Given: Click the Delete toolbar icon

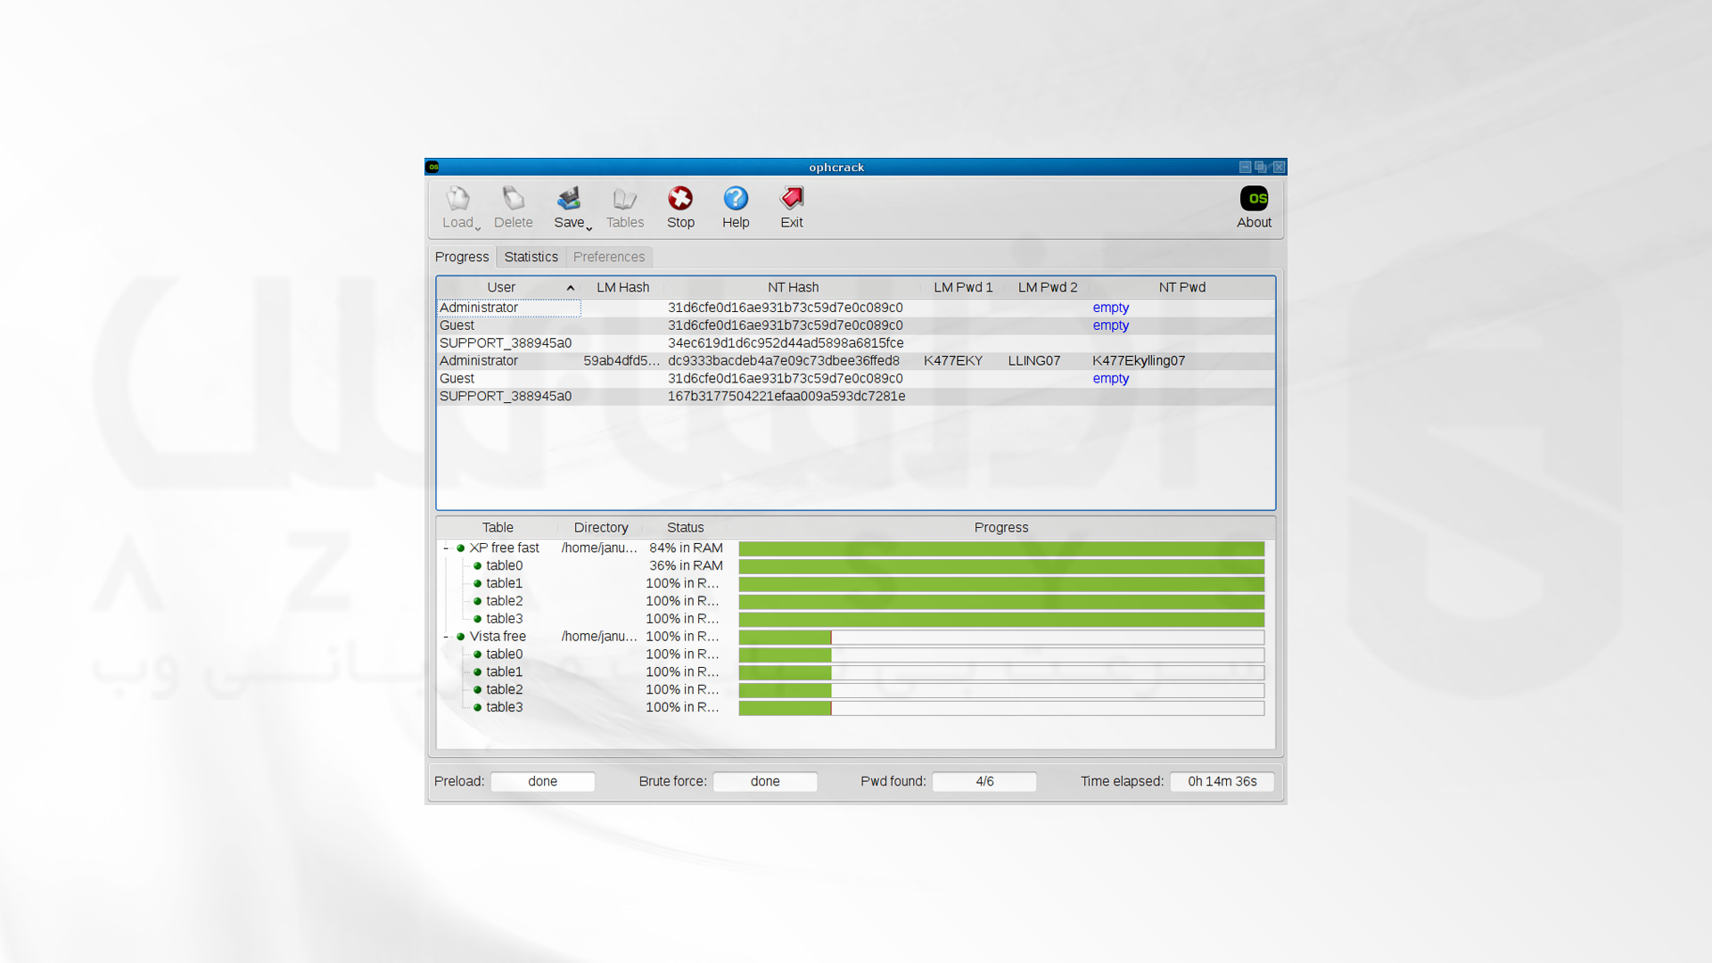Looking at the screenshot, I should click(x=514, y=198).
